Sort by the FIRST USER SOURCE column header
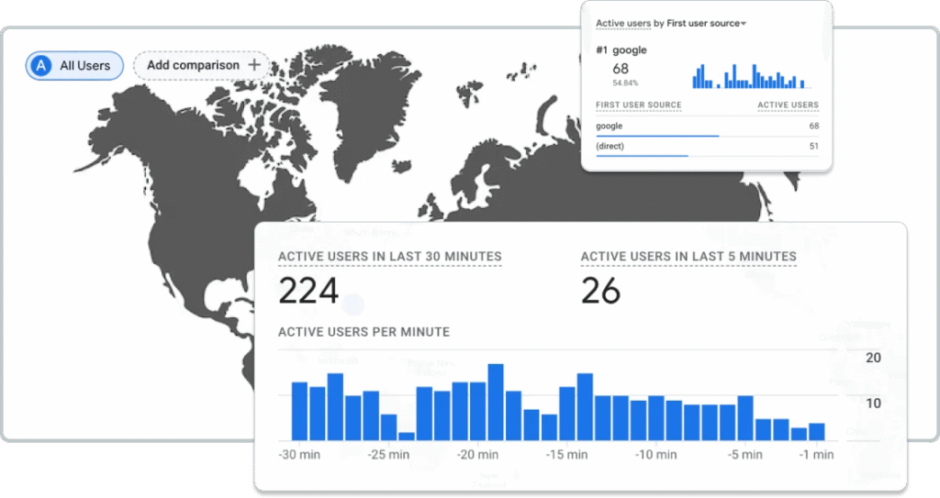 (x=638, y=105)
